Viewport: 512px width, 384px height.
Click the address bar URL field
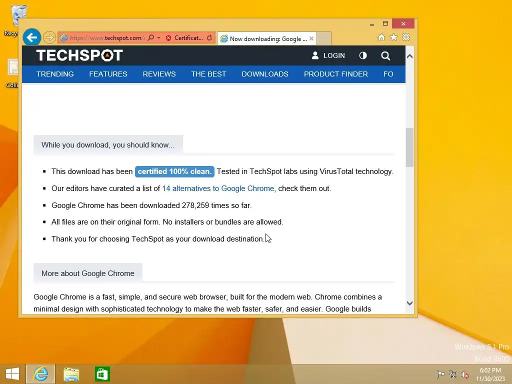[107, 38]
